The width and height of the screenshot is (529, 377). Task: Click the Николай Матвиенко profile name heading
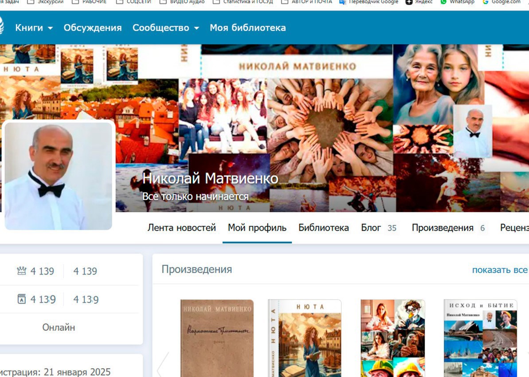tap(210, 178)
